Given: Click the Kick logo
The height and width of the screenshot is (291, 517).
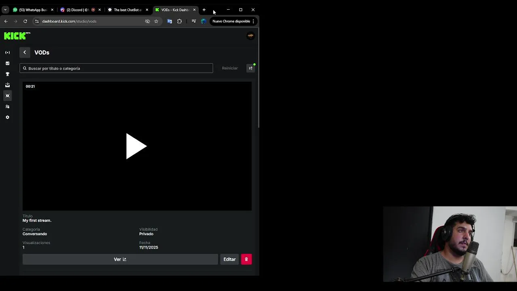Looking at the screenshot, I should (17, 36).
